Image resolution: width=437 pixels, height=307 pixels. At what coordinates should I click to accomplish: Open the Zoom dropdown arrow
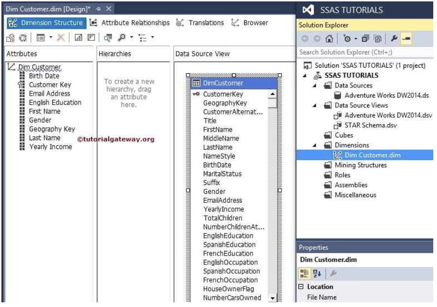132,37
